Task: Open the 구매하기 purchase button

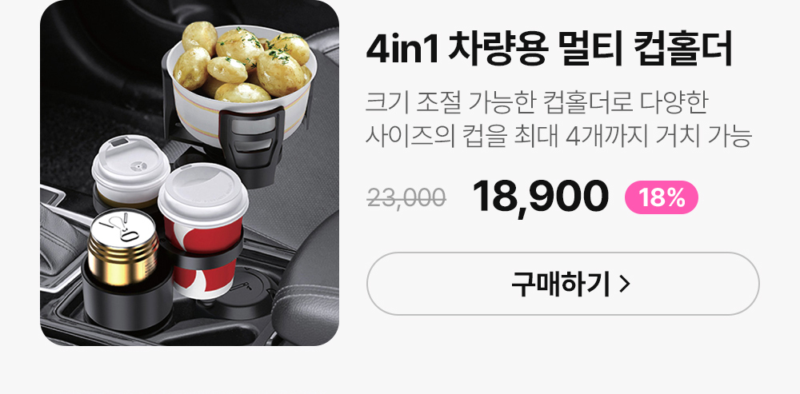Action: click(x=562, y=284)
